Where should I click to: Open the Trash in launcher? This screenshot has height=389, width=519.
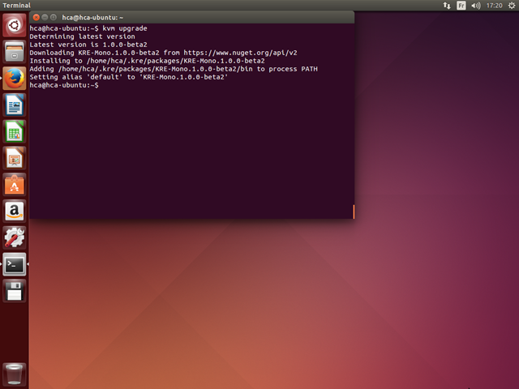click(15, 374)
